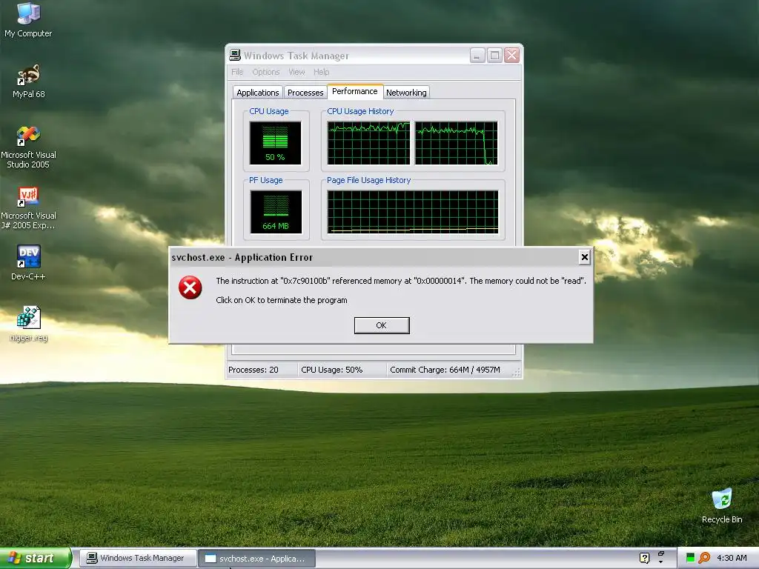Click the "CPU Usage: 50%" status bar entry
Viewport: 759px width, 569px height.
coord(331,370)
